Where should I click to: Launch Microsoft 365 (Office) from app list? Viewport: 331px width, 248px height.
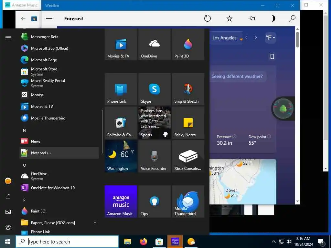tap(59, 48)
